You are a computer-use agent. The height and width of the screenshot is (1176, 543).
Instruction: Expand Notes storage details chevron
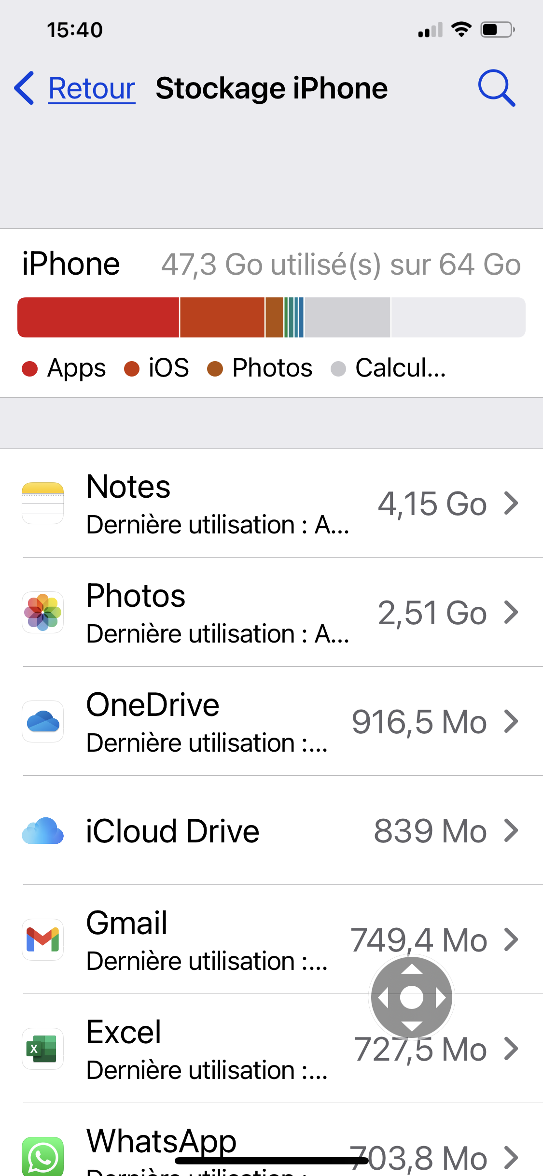coord(511,503)
